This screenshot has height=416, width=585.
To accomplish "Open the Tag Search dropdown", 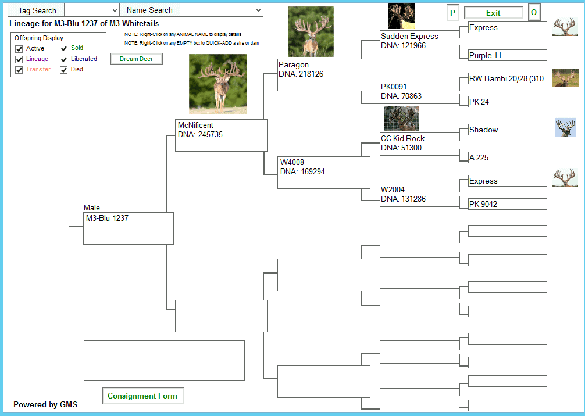I will click(91, 10).
